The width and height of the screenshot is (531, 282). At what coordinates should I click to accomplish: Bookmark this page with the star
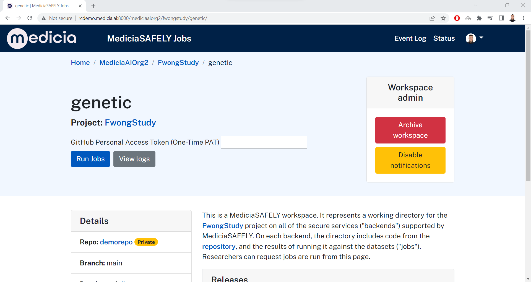(x=443, y=18)
